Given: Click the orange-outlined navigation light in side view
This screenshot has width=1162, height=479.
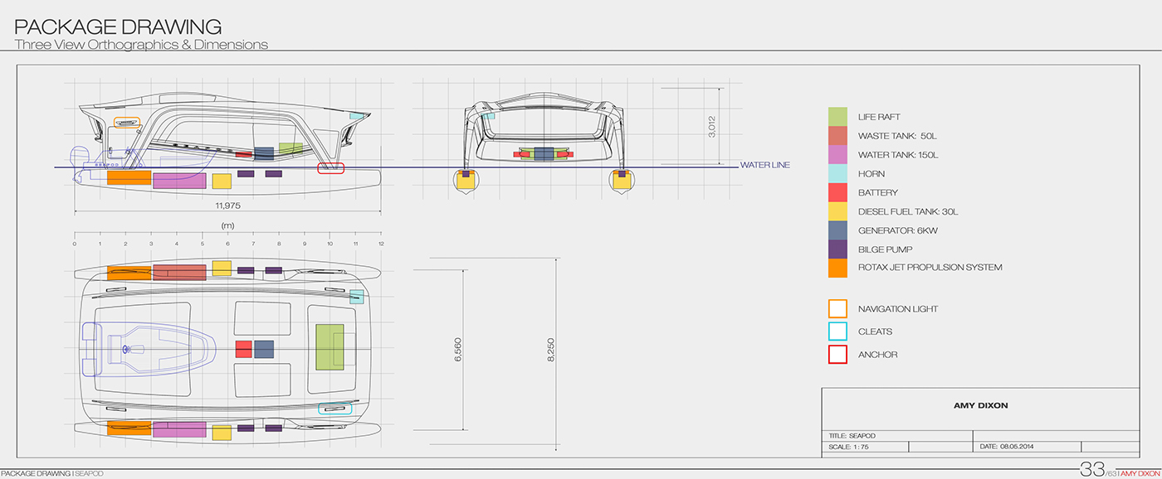Looking at the screenshot, I should click(128, 122).
